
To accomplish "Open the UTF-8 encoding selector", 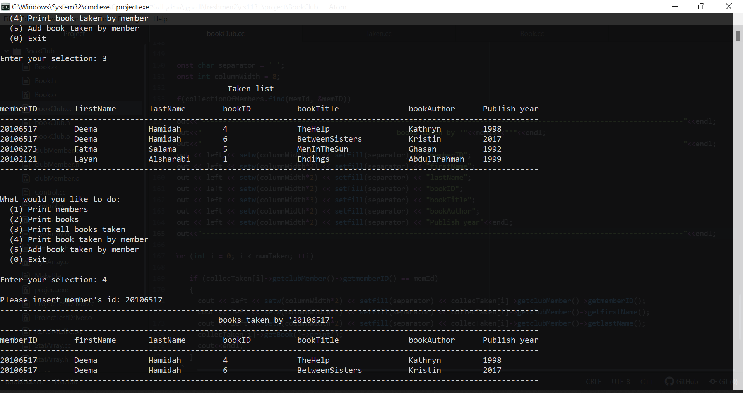I will tap(620, 381).
